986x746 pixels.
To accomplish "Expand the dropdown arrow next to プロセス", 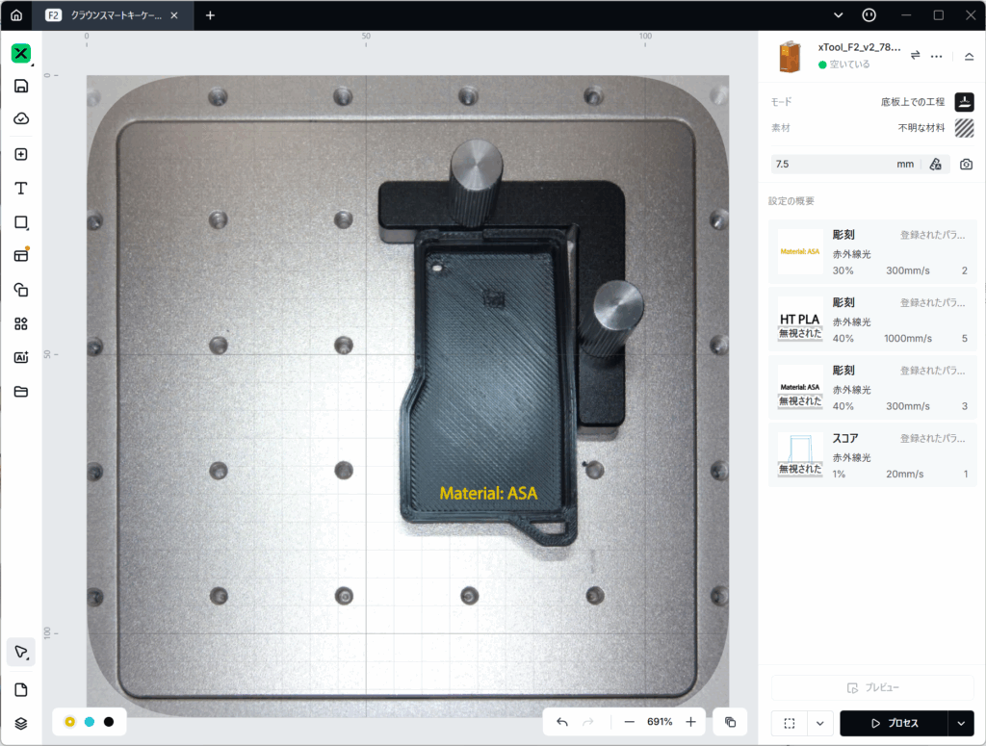I will pyautogui.click(x=960, y=723).
